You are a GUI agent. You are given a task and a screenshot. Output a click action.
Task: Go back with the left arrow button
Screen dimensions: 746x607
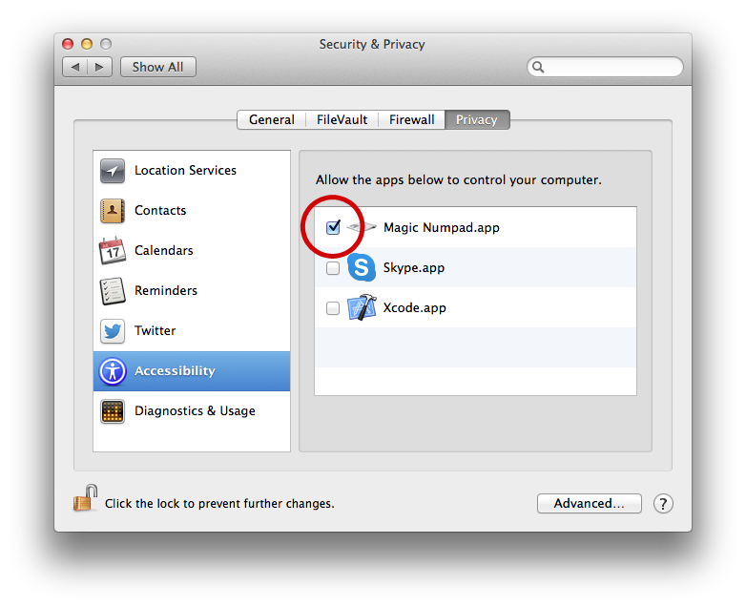point(75,67)
